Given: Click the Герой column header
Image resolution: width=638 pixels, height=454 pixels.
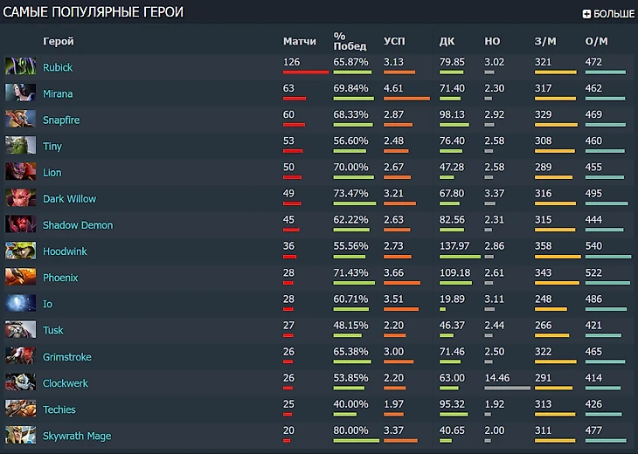Looking at the screenshot, I should [x=59, y=41].
